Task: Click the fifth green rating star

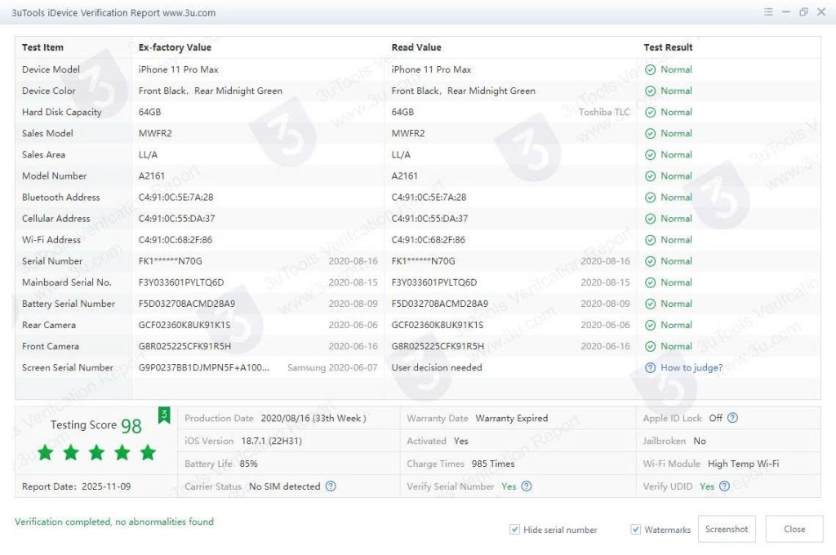Action: [148, 452]
